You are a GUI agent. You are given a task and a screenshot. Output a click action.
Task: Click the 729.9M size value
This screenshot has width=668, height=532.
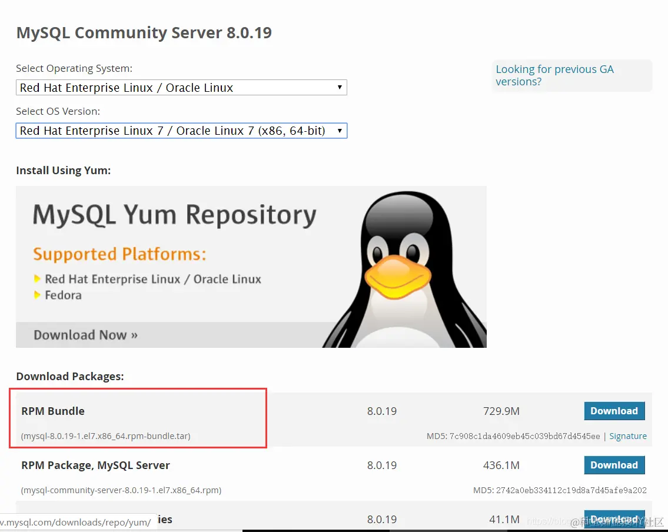point(501,411)
